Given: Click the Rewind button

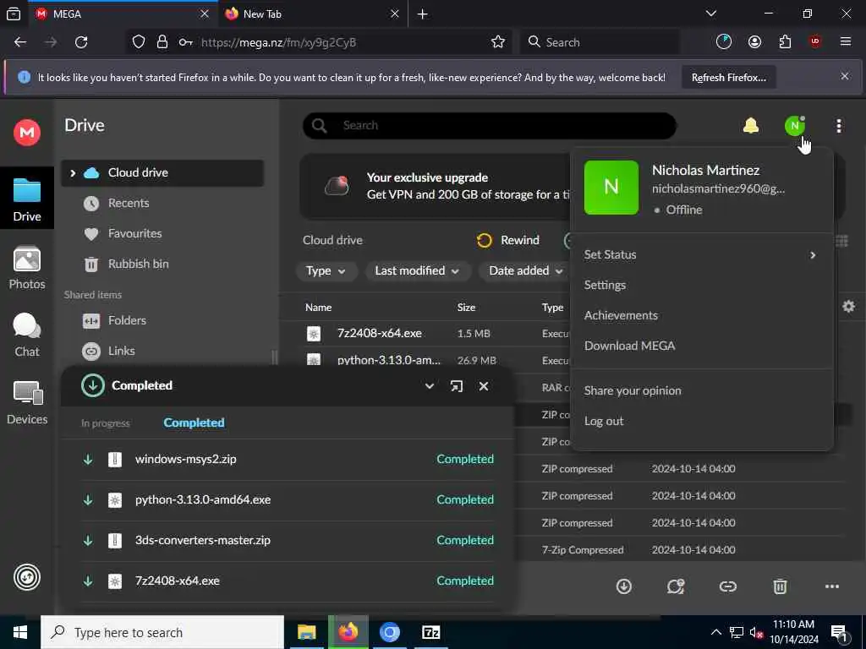Looking at the screenshot, I should tap(508, 241).
